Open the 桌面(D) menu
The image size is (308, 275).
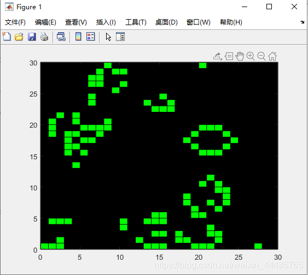pos(166,22)
